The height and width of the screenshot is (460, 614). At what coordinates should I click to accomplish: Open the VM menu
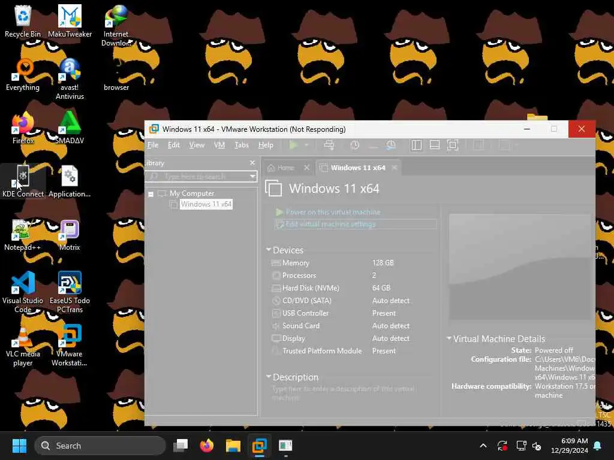pos(219,145)
